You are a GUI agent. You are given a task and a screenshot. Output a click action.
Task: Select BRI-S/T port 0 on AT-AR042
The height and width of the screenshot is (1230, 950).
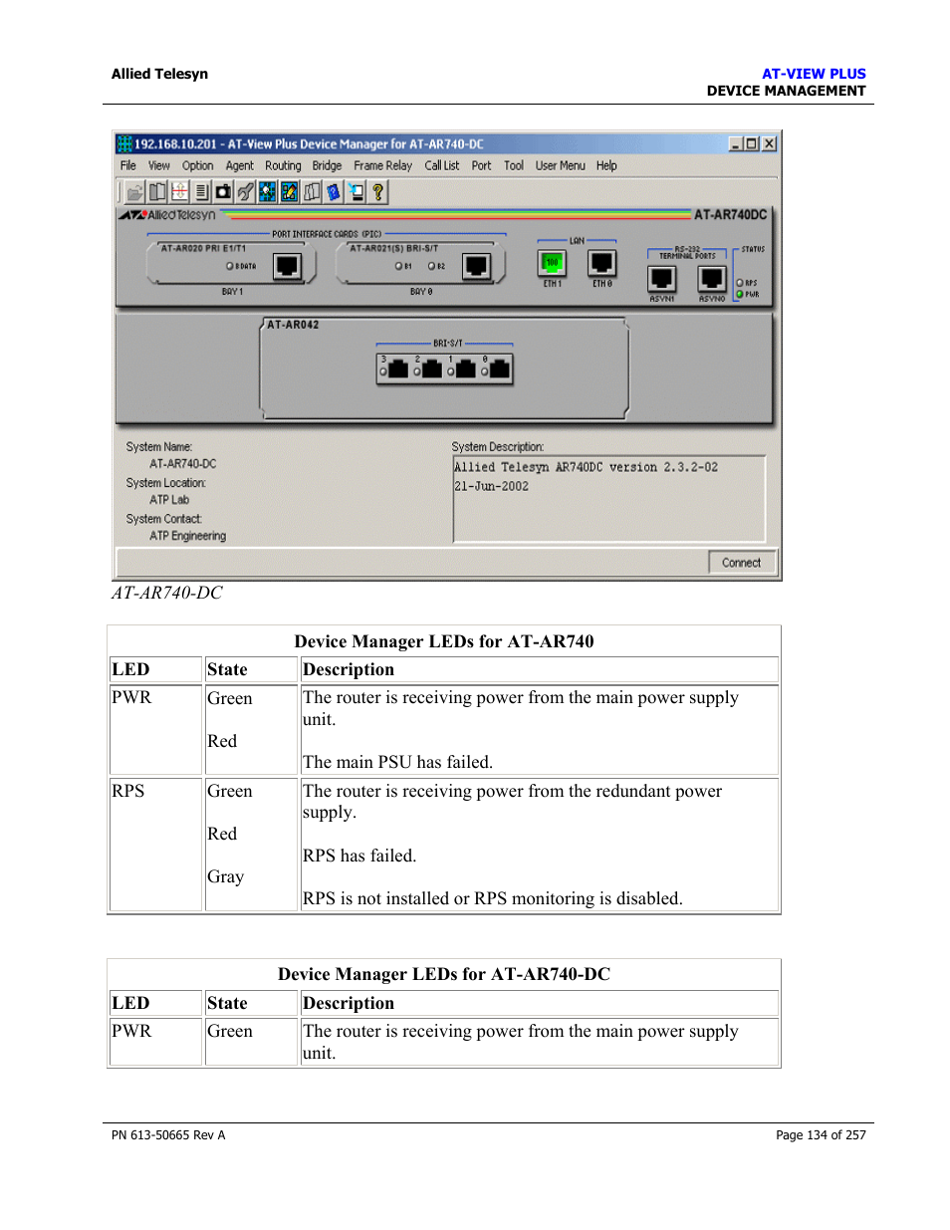pyautogui.click(x=499, y=369)
